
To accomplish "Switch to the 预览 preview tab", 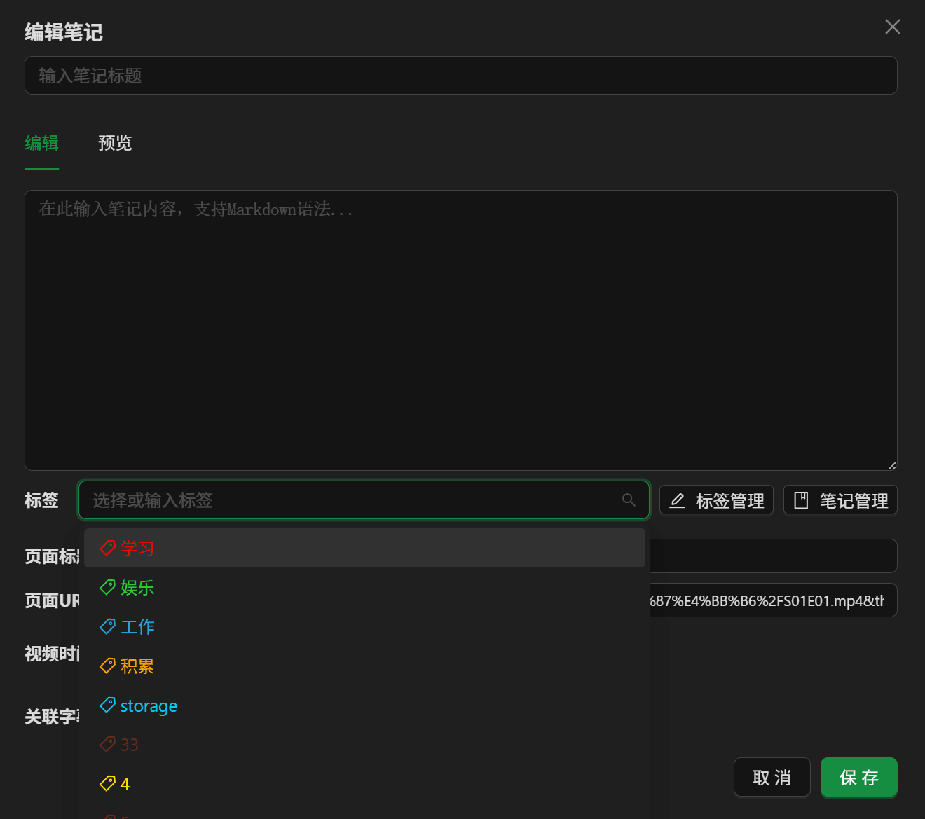I will (x=115, y=143).
